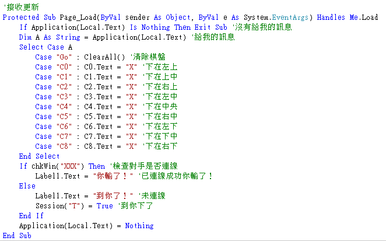The width and height of the screenshot is (386, 241).
Task: Click the 'Dim' keyword declaring variable A
Action: point(25,37)
